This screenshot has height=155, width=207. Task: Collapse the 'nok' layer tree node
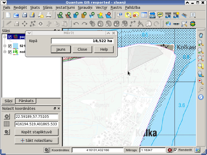click(x=5, y=52)
